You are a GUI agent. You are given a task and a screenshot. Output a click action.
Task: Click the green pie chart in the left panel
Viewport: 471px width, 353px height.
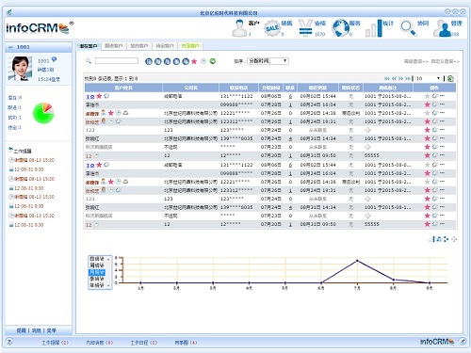[x=43, y=113]
